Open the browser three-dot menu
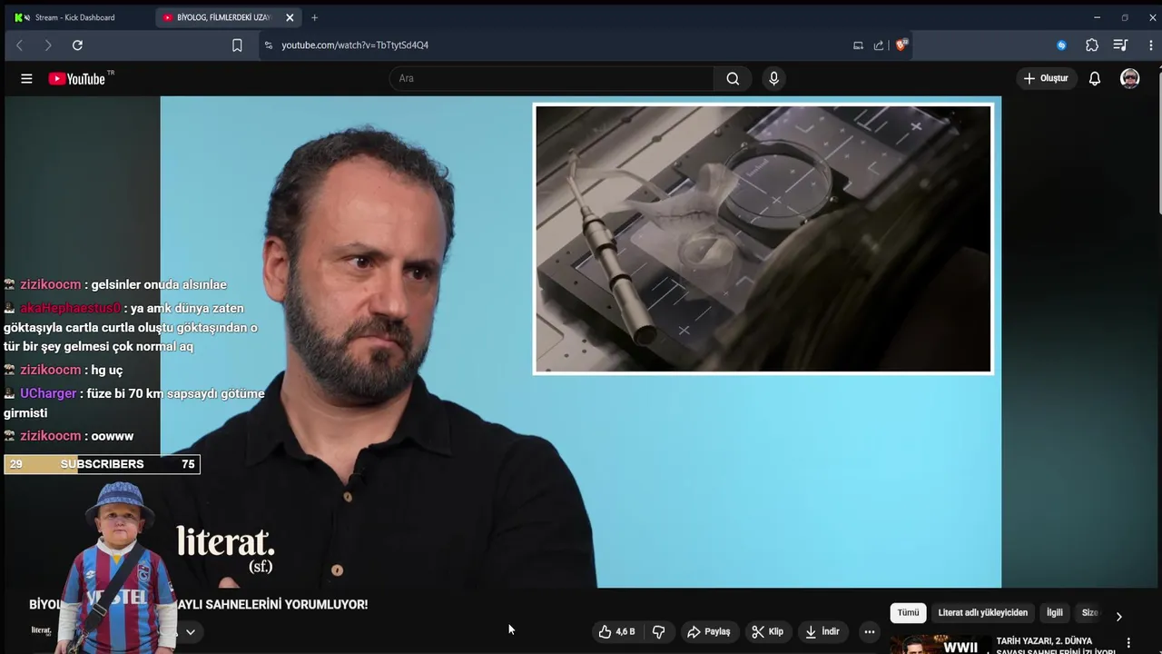Viewport: 1162px width, 654px height. click(x=1150, y=45)
